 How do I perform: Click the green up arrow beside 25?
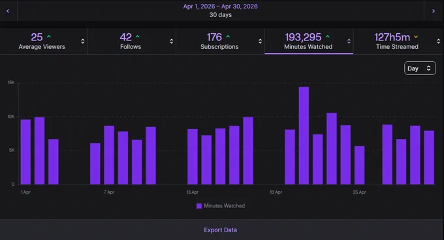click(49, 37)
